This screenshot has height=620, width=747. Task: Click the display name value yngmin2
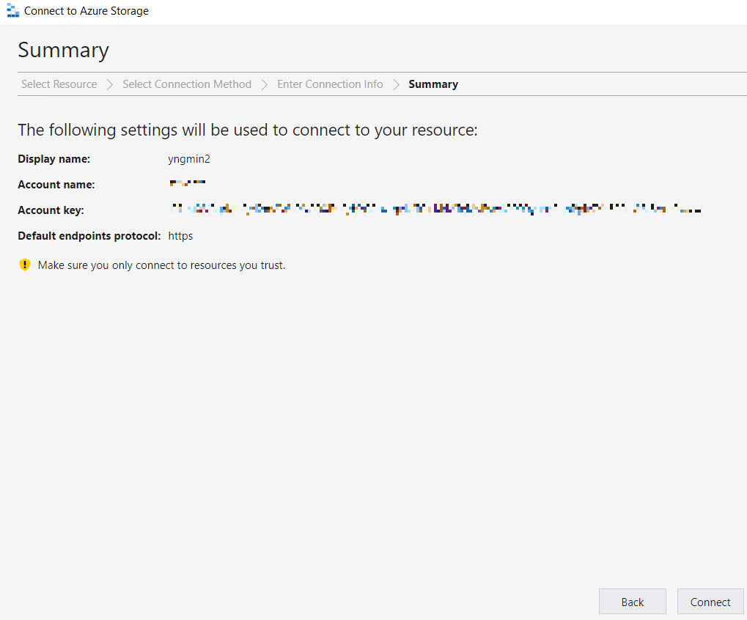pyautogui.click(x=189, y=159)
